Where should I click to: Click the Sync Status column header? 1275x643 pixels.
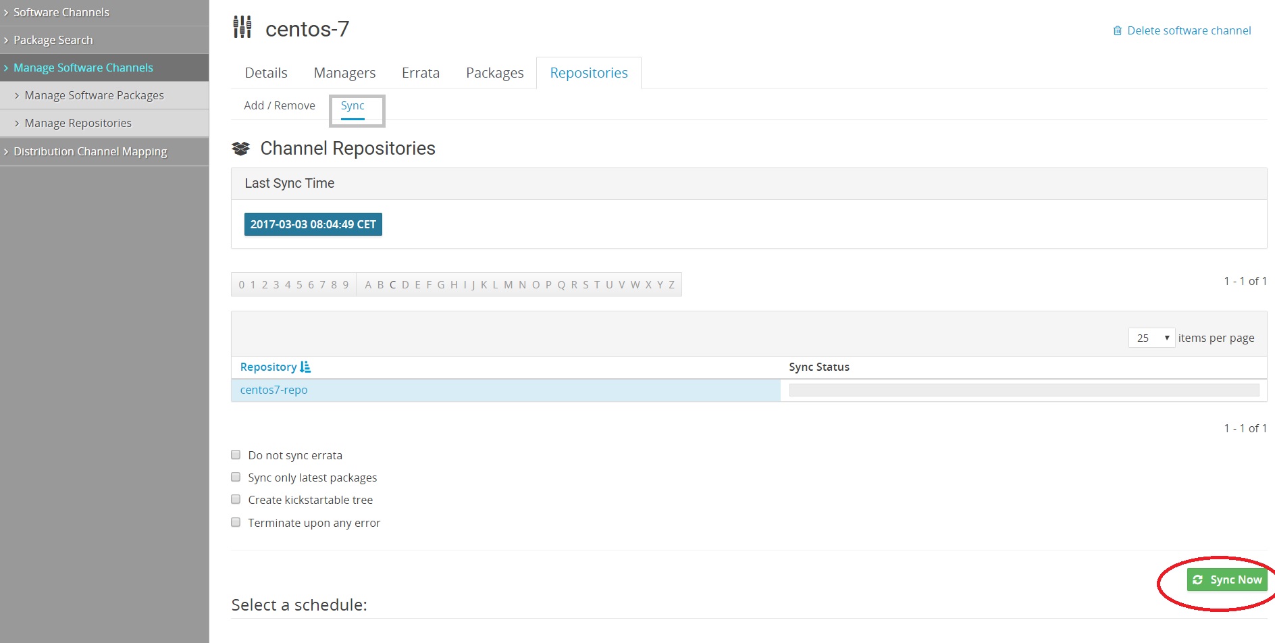point(819,367)
